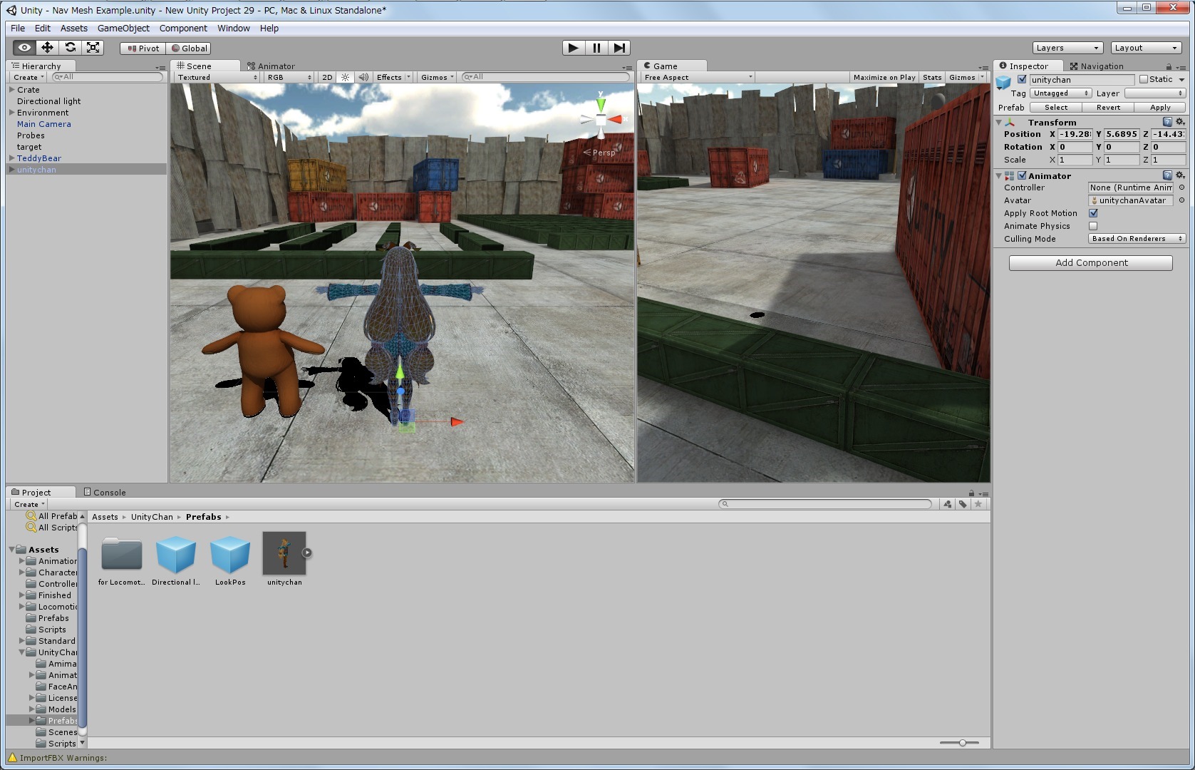This screenshot has height=770, width=1195.
Task: Uncheck Apply Root Motion
Action: 1093,213
